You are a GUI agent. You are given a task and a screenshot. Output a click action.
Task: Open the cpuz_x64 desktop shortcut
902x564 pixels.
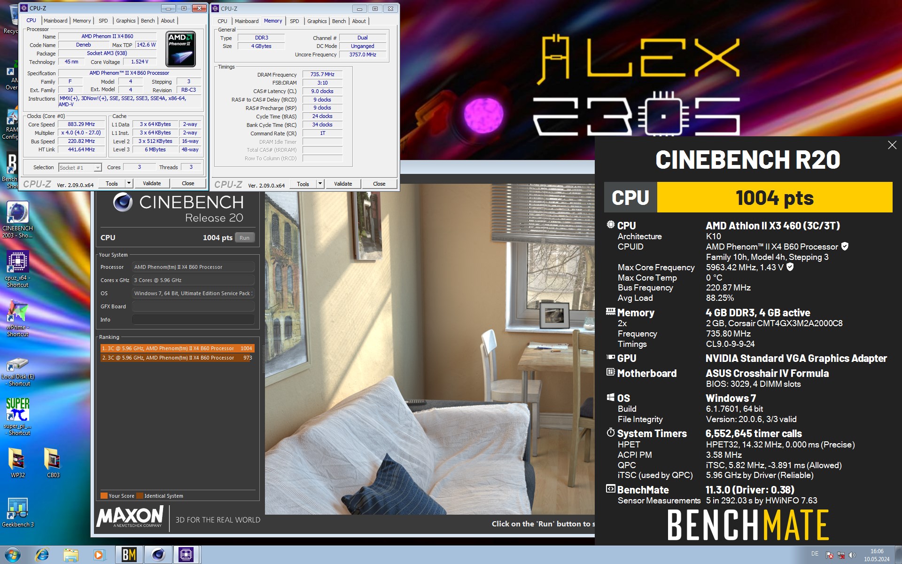tap(17, 269)
